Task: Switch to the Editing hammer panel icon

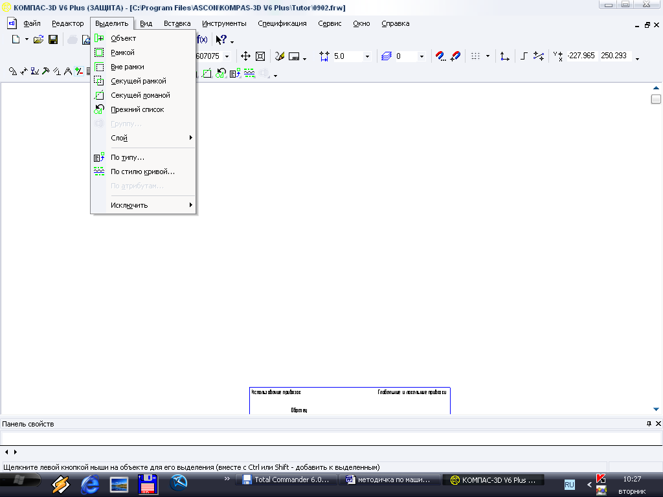Action: (46, 71)
